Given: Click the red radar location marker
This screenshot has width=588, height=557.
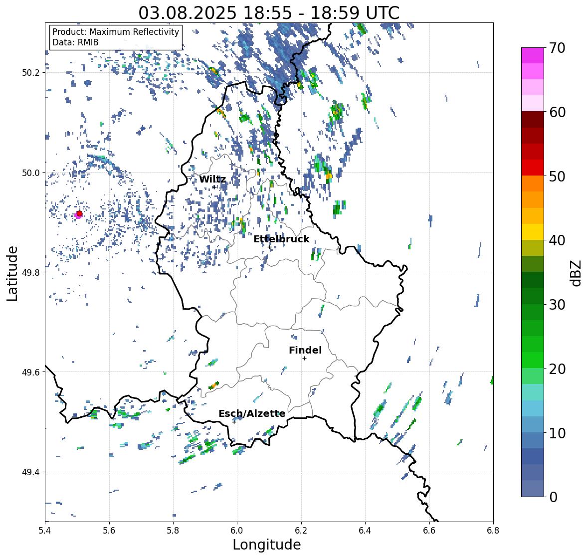Looking at the screenshot, I should [79, 213].
